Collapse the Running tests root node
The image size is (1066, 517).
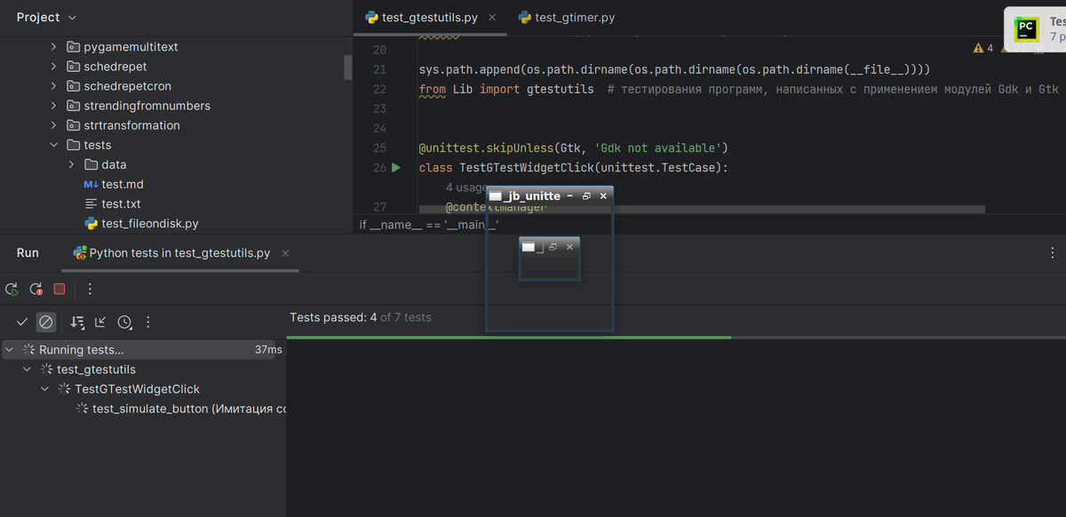pyautogui.click(x=9, y=350)
